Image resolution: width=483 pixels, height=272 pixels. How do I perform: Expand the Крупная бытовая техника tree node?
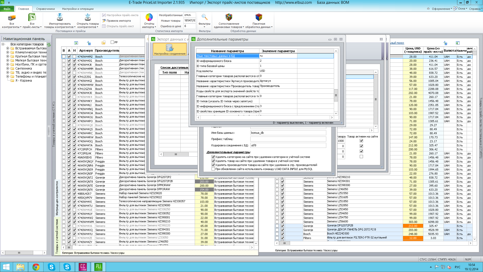[8, 56]
